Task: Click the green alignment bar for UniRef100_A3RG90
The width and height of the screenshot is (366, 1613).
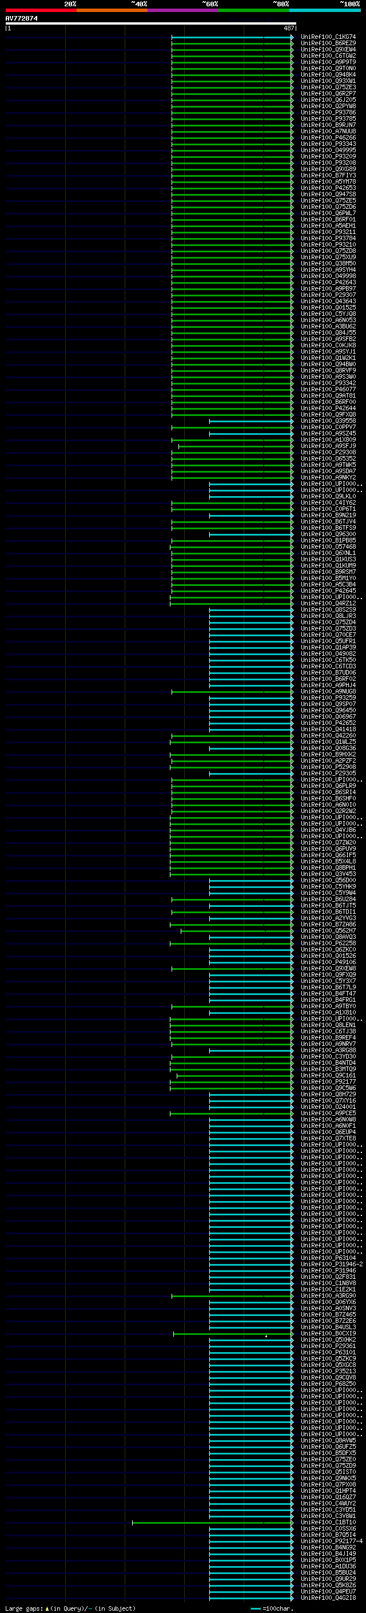Action: point(232,1295)
